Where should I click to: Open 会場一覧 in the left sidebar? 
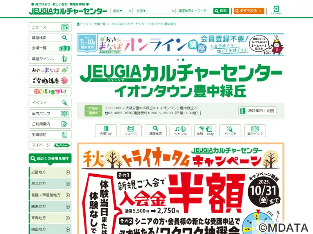50,48
